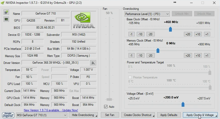
Task: Open the MSI GeForce GT 710 (1) GPU selector
Action: 42,115
